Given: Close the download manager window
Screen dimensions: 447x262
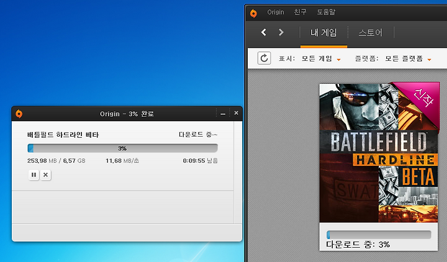Looking at the screenshot, I should (x=236, y=113).
